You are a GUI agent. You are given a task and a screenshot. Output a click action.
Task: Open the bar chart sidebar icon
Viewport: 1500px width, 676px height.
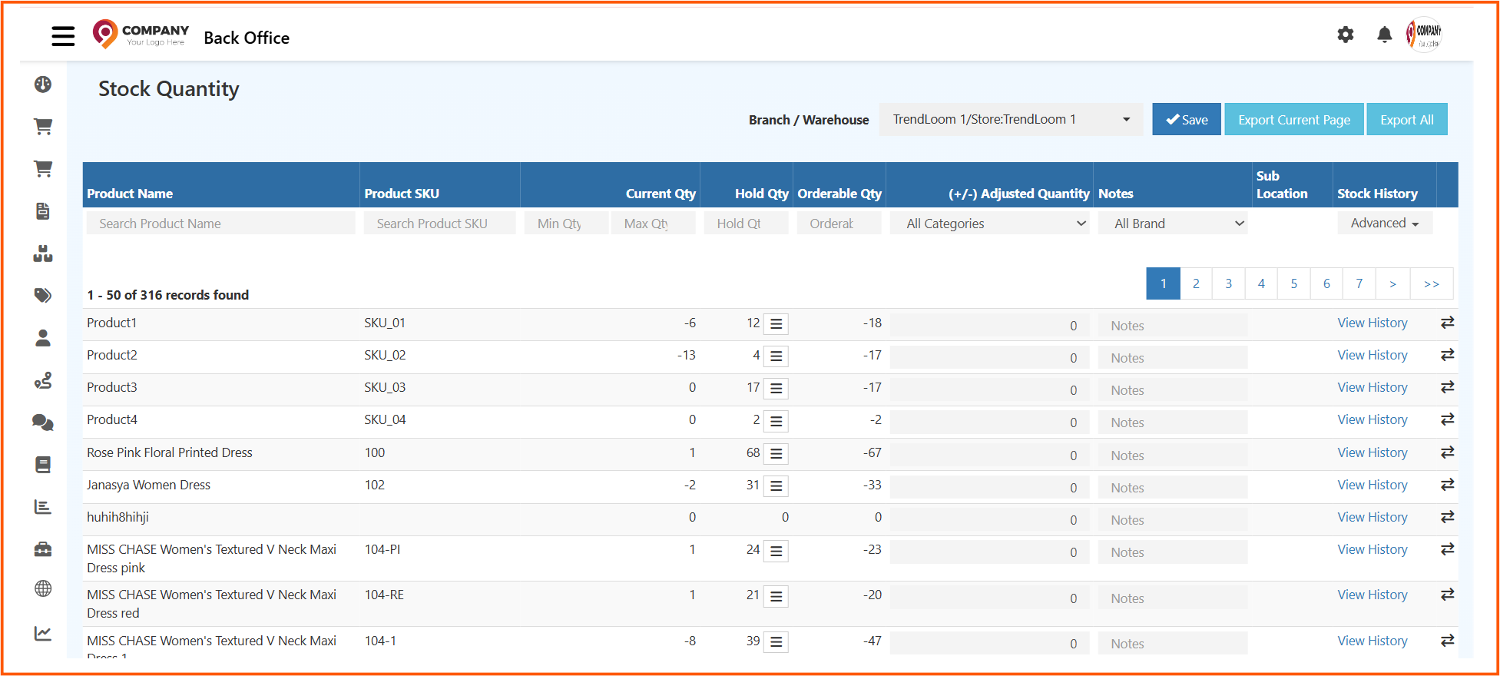tap(43, 507)
